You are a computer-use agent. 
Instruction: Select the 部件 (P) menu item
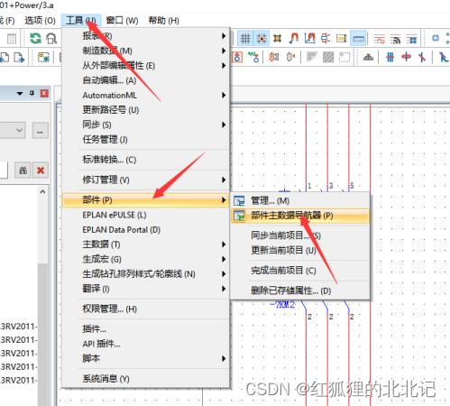click(146, 200)
